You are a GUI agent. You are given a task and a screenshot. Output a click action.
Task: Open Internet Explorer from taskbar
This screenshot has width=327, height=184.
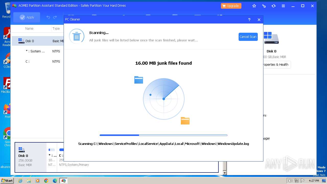coord(20,181)
